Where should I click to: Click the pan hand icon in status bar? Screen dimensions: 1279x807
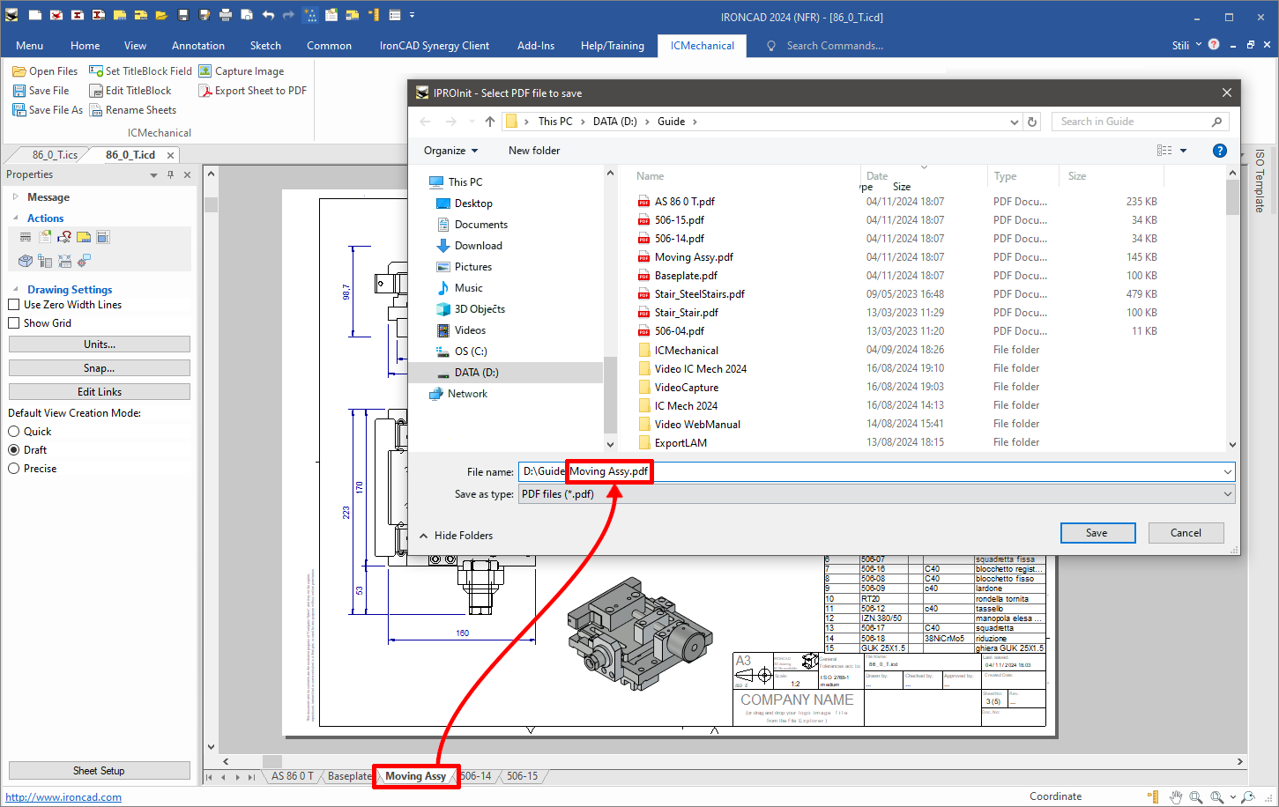coord(1176,796)
